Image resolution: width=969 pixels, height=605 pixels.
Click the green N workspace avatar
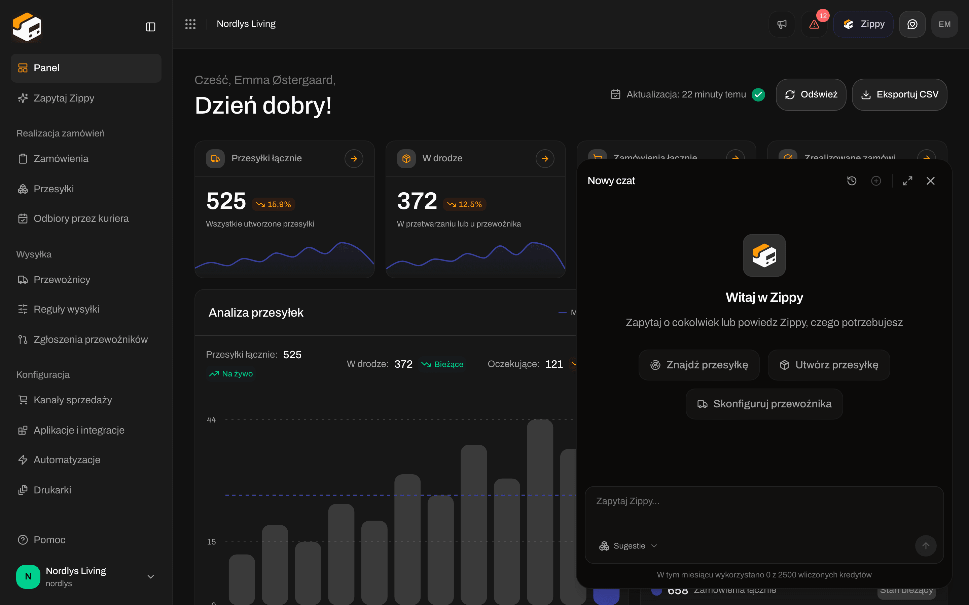(x=28, y=576)
